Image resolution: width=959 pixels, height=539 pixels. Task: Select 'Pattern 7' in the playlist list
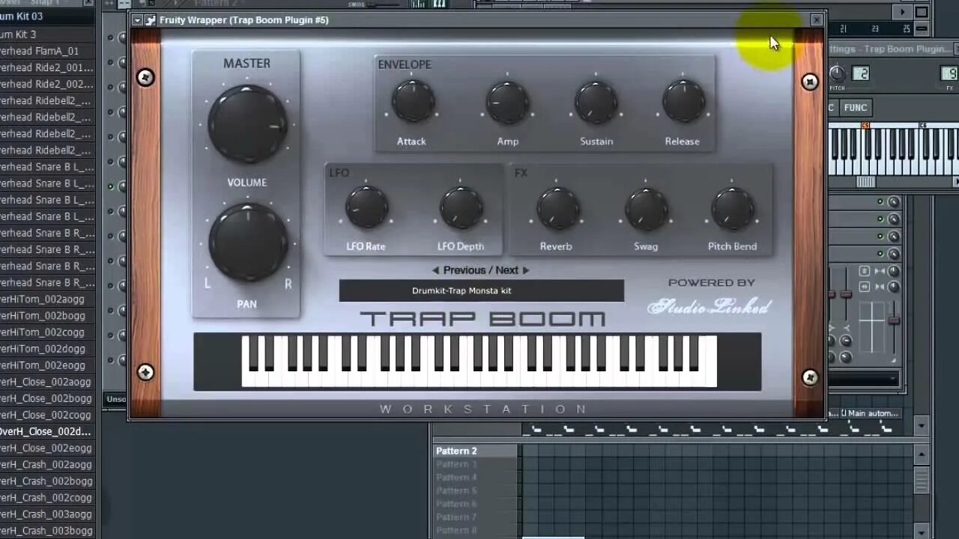point(475,517)
